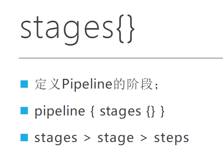Click the Chinese character 的

point(120,84)
